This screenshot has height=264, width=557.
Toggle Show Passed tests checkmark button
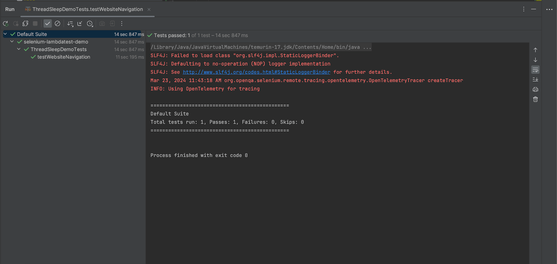tap(48, 24)
